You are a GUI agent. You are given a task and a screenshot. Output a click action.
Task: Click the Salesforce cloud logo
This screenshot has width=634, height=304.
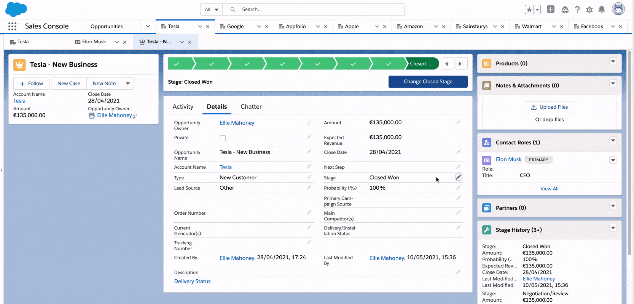click(x=16, y=9)
